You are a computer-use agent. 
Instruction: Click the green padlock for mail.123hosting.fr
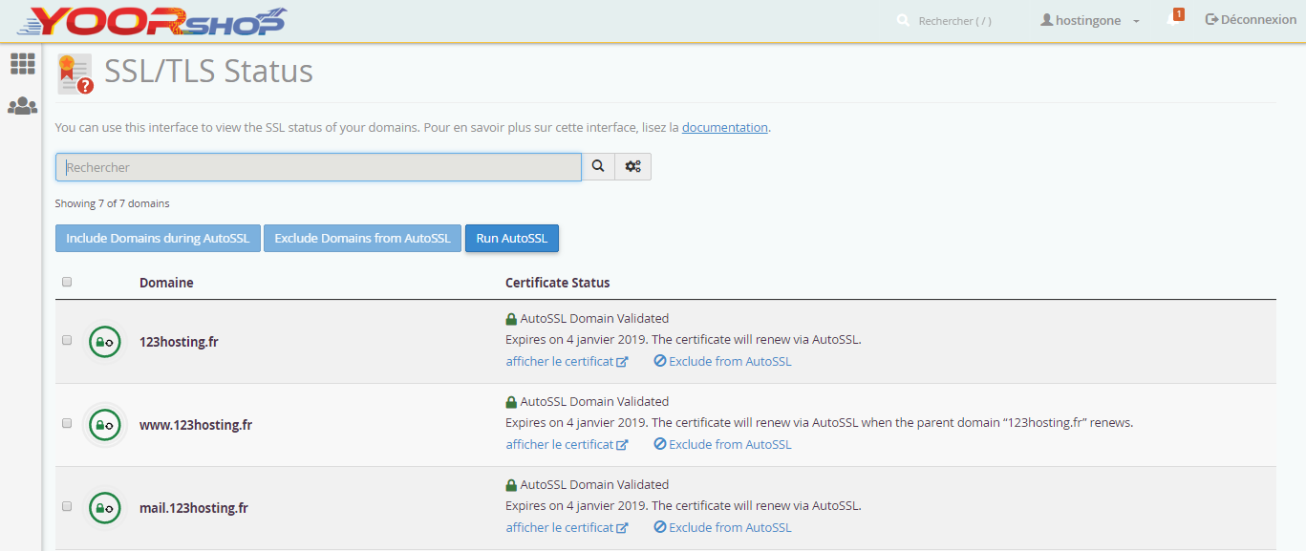coord(104,507)
